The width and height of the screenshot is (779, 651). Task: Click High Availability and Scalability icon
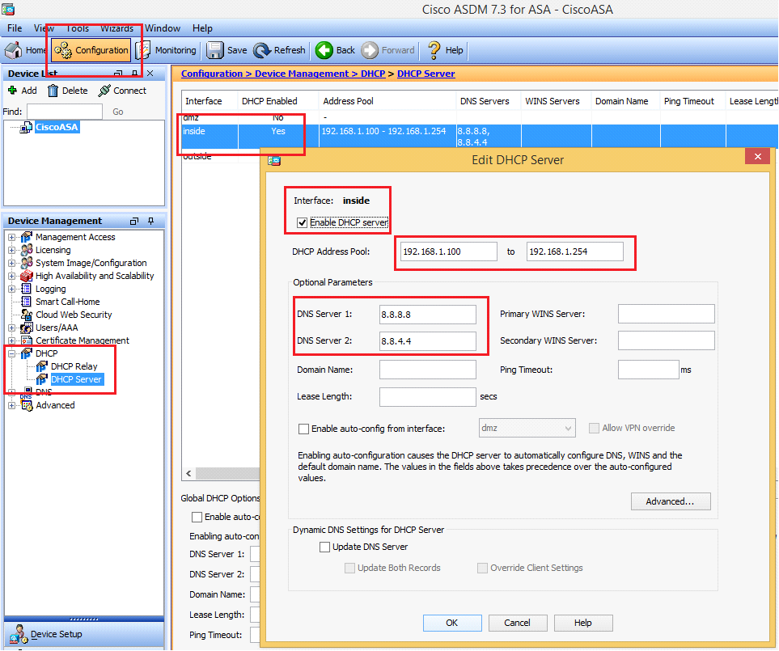(x=27, y=276)
